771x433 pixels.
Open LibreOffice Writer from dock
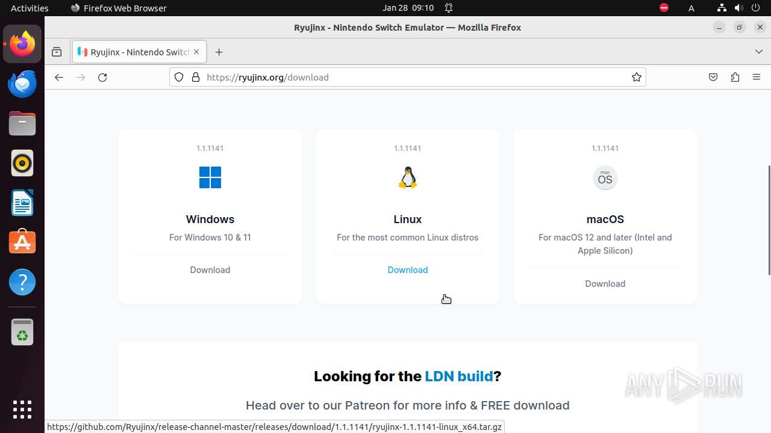pyautogui.click(x=22, y=203)
